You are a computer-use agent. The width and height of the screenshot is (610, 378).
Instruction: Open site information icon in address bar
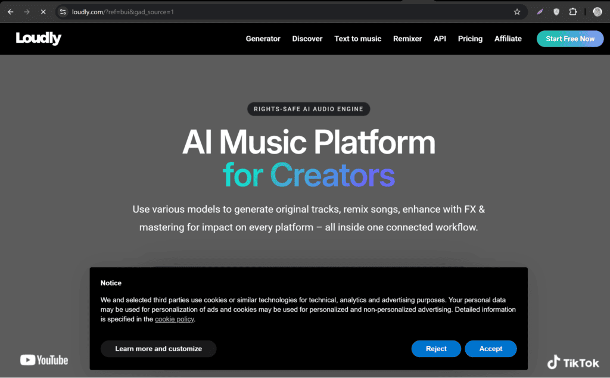coord(63,12)
